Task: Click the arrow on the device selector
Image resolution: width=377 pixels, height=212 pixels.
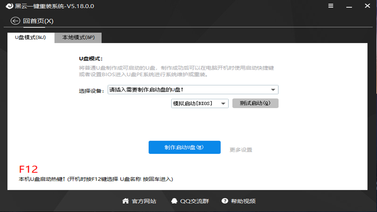Action: pos(273,90)
